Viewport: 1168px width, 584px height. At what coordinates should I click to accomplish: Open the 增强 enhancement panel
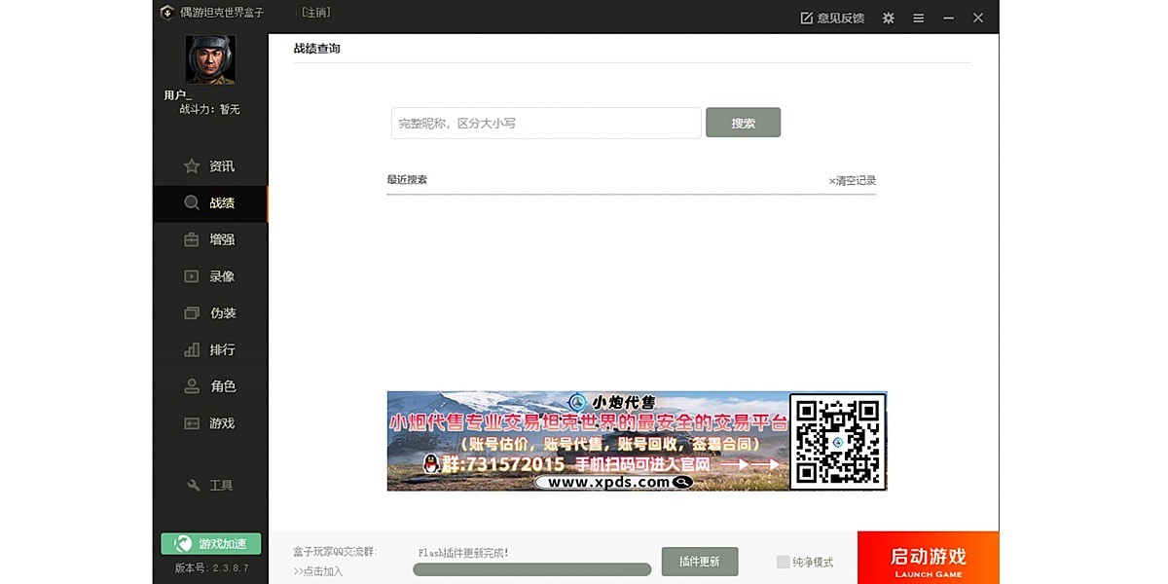(210, 239)
